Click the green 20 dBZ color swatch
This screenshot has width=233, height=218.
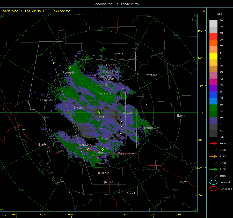[213, 108]
